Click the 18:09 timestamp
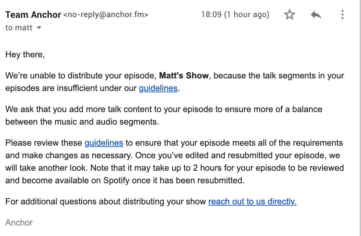The height and width of the screenshot is (236, 361). 211,15
